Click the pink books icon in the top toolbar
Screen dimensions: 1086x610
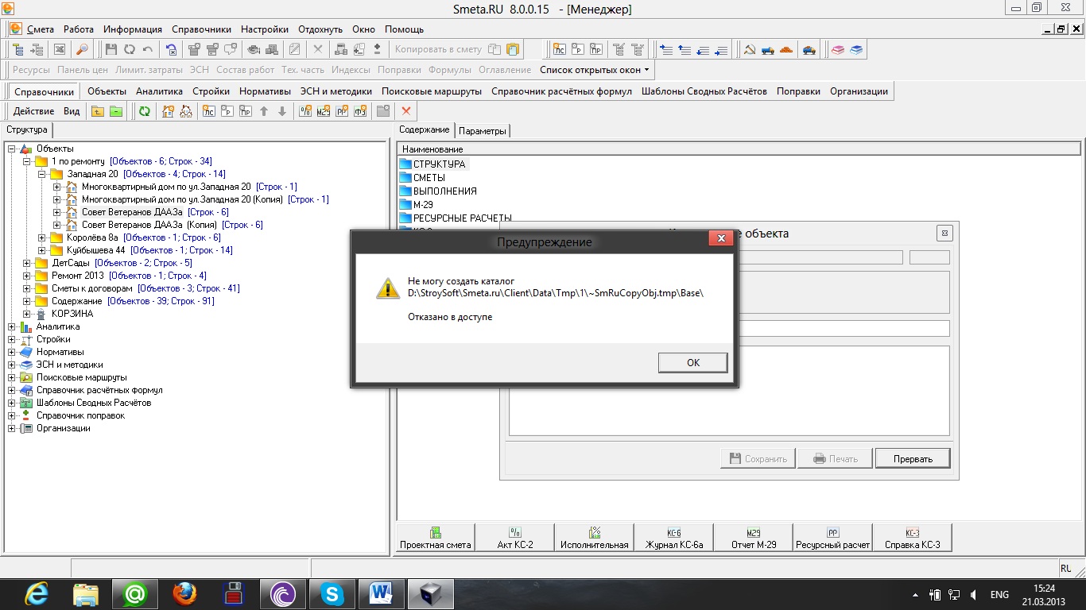coord(838,49)
